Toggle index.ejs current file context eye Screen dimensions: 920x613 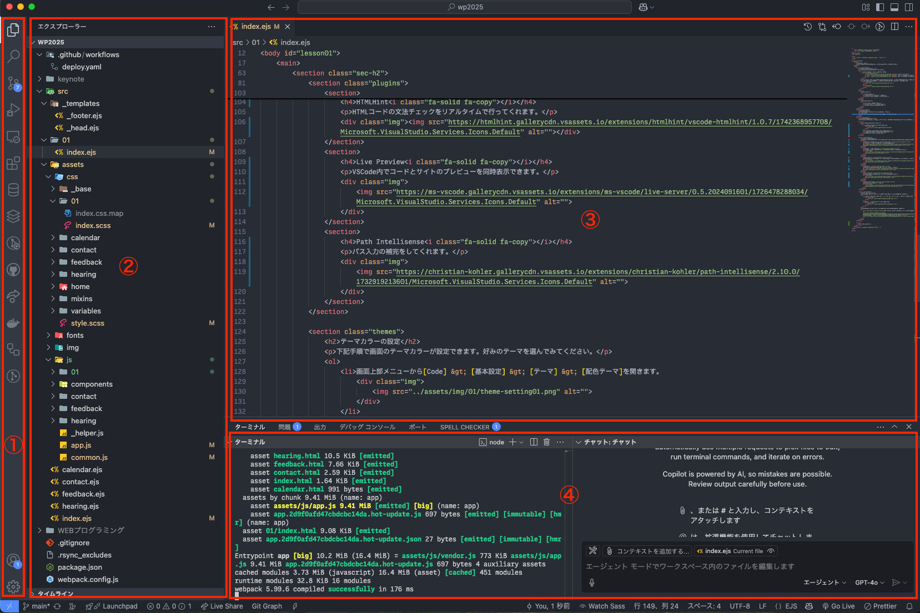point(771,551)
